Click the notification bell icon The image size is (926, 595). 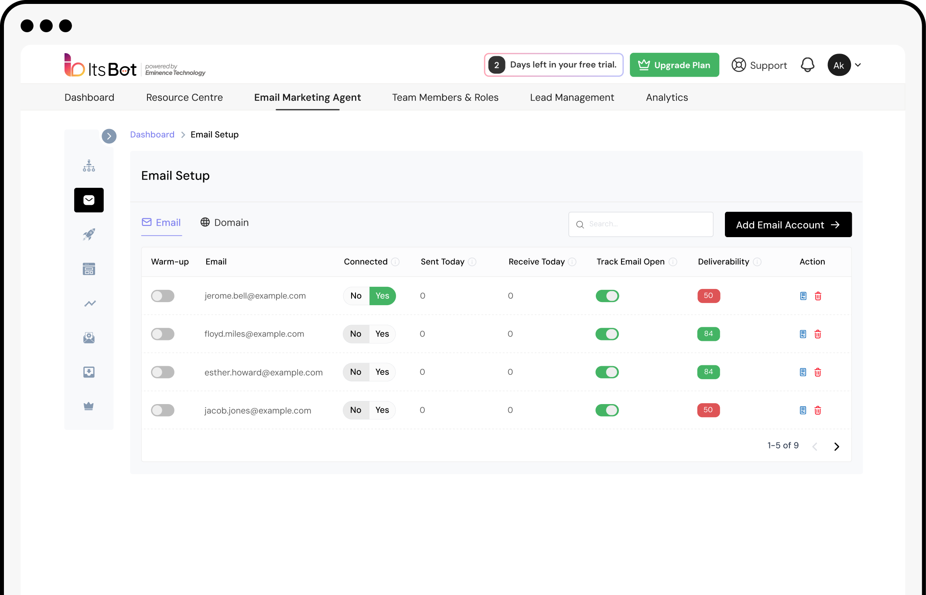807,65
